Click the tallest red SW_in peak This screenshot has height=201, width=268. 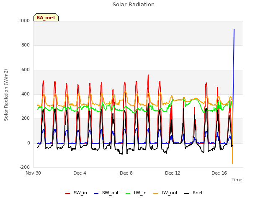pyautogui.click(x=148, y=75)
